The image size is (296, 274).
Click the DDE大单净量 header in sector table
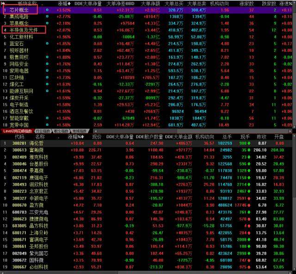(88, 4)
